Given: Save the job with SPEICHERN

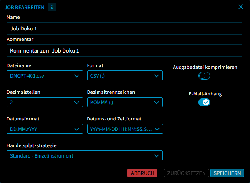Looking at the screenshot, I should point(227,173).
